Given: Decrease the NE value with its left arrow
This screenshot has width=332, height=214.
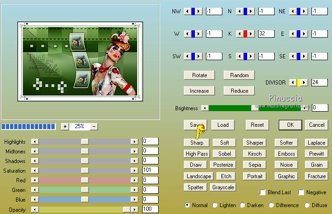Looking at the screenshot, I should point(293,11).
